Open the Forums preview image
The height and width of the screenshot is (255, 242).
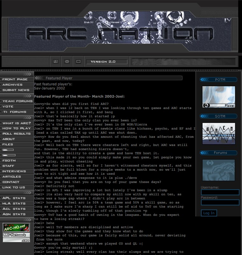[x=219, y=170]
